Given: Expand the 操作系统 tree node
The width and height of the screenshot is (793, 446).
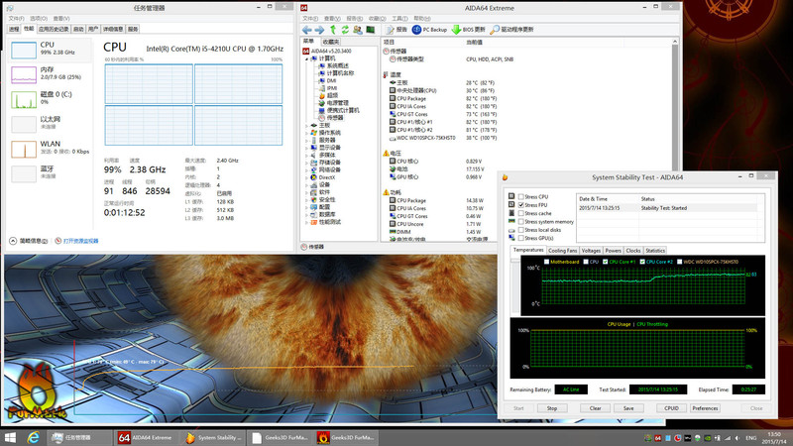Looking at the screenshot, I should [x=307, y=132].
